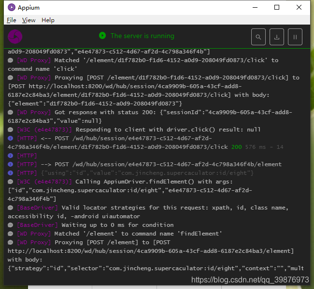The image size is (314, 289).
Task: Open the File menu
Action: click(12, 20)
